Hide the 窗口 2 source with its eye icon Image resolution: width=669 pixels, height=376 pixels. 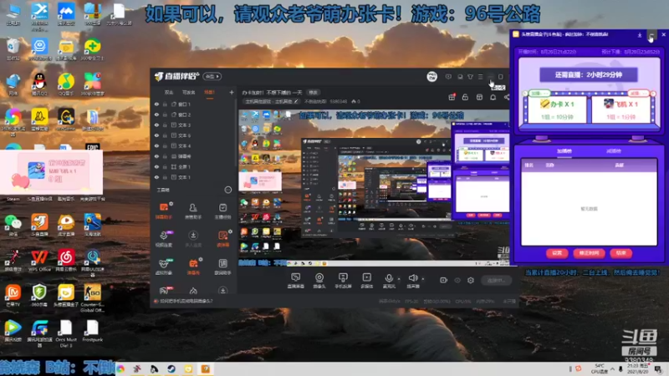(156, 114)
